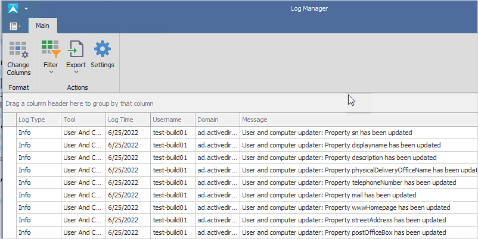Screen dimensions: 478x239
Task: Open the quick access toolbar dropdown arrow
Action: click(26, 8)
